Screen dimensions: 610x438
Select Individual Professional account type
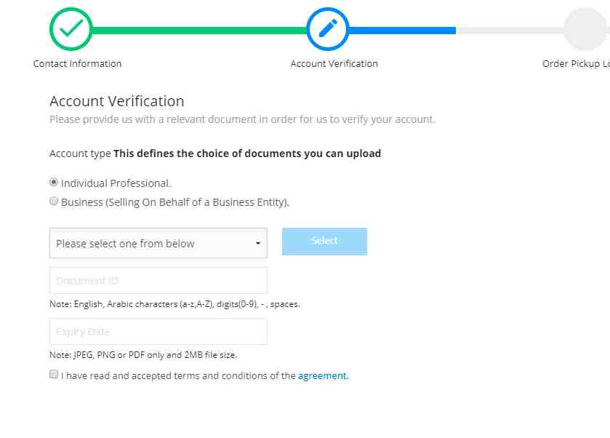pyautogui.click(x=54, y=183)
